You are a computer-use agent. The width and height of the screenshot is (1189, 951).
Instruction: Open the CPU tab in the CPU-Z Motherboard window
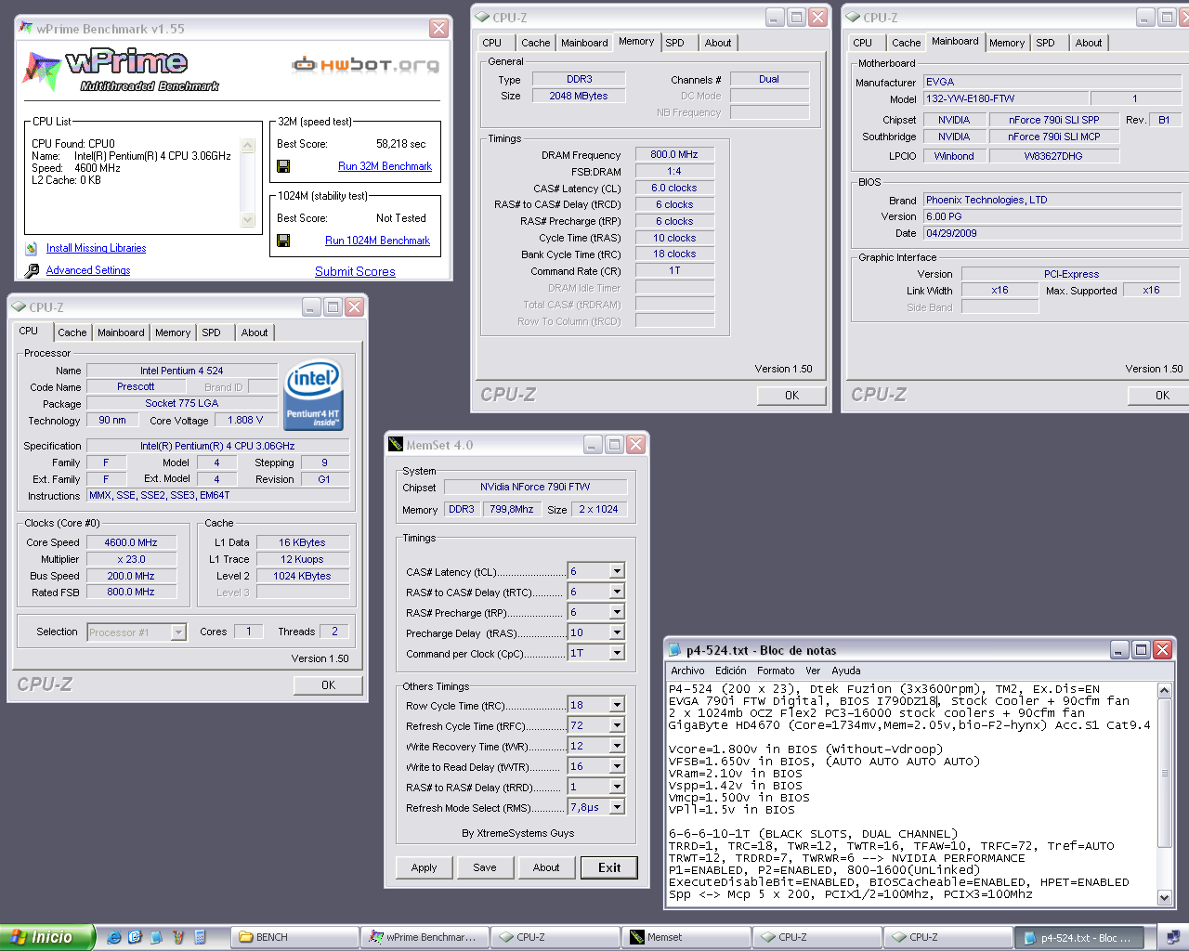point(862,43)
